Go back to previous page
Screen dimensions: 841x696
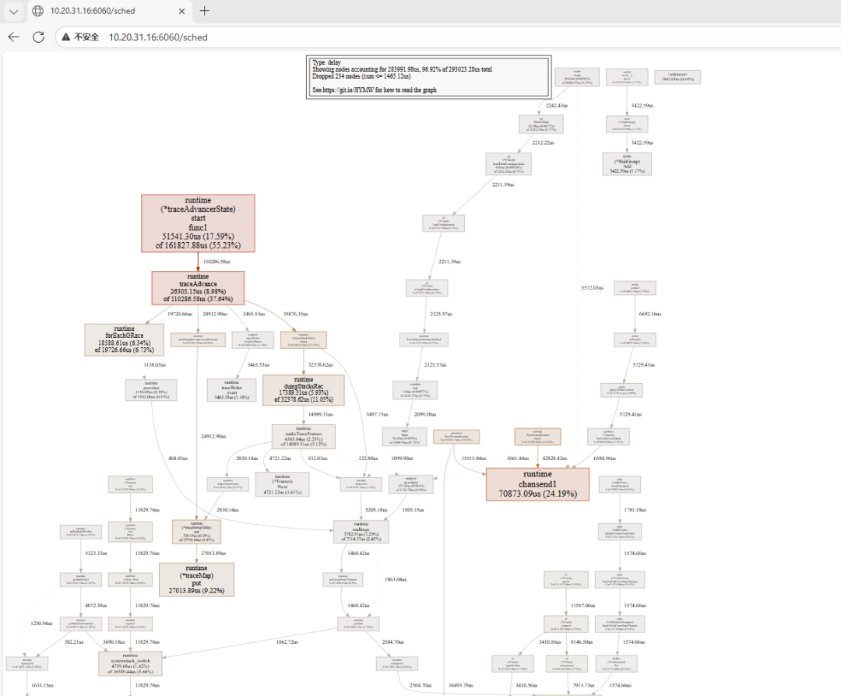(14, 37)
